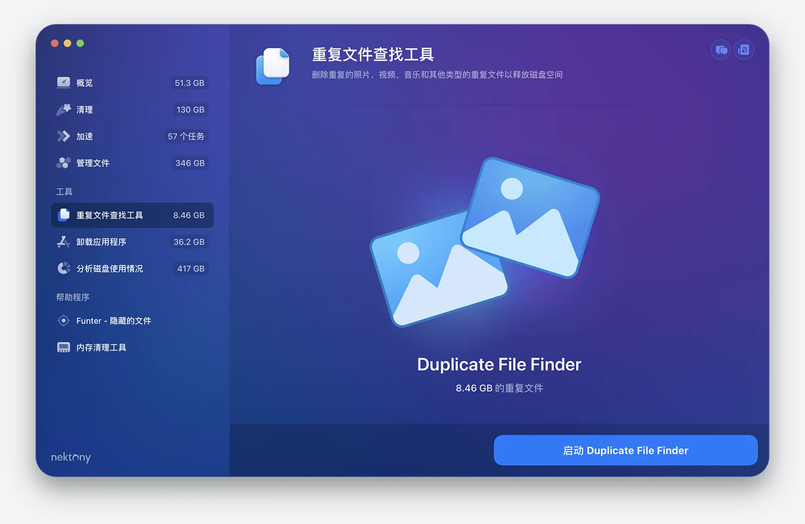Open the news list icon at top right
The image size is (805, 524).
point(744,50)
